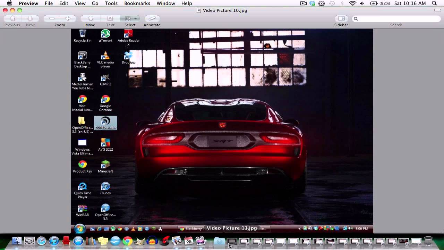
Task: Click the Search field
Action: click(396, 19)
